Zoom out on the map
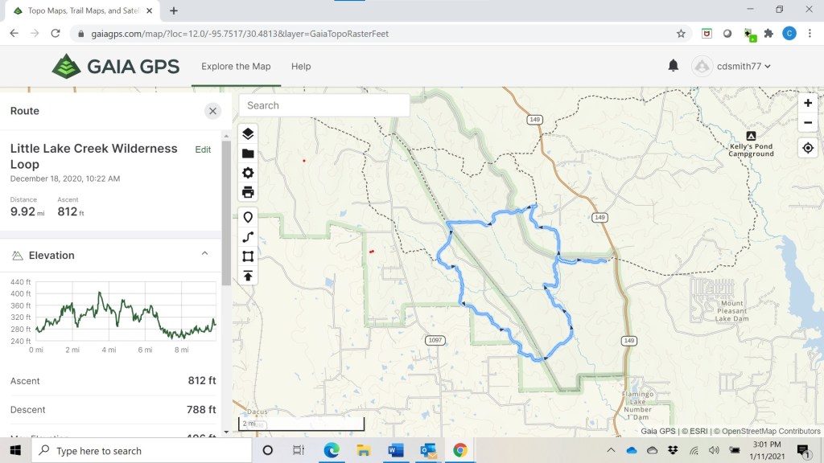The height and width of the screenshot is (463, 824). (808, 123)
